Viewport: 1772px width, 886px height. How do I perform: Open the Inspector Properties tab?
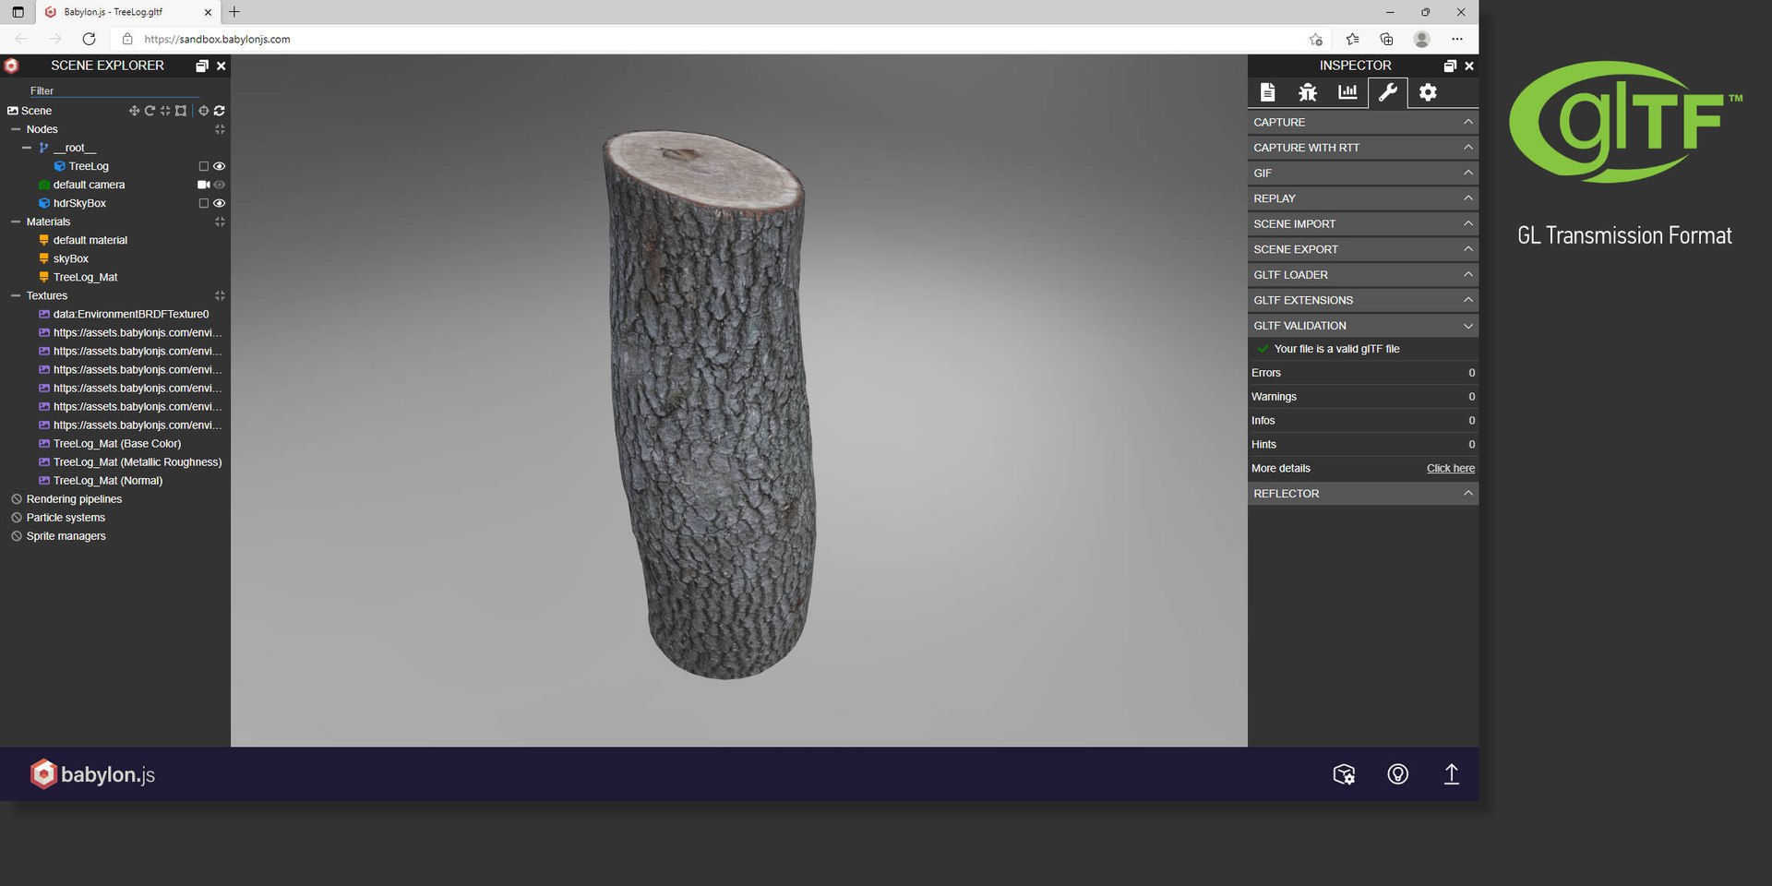point(1268,92)
